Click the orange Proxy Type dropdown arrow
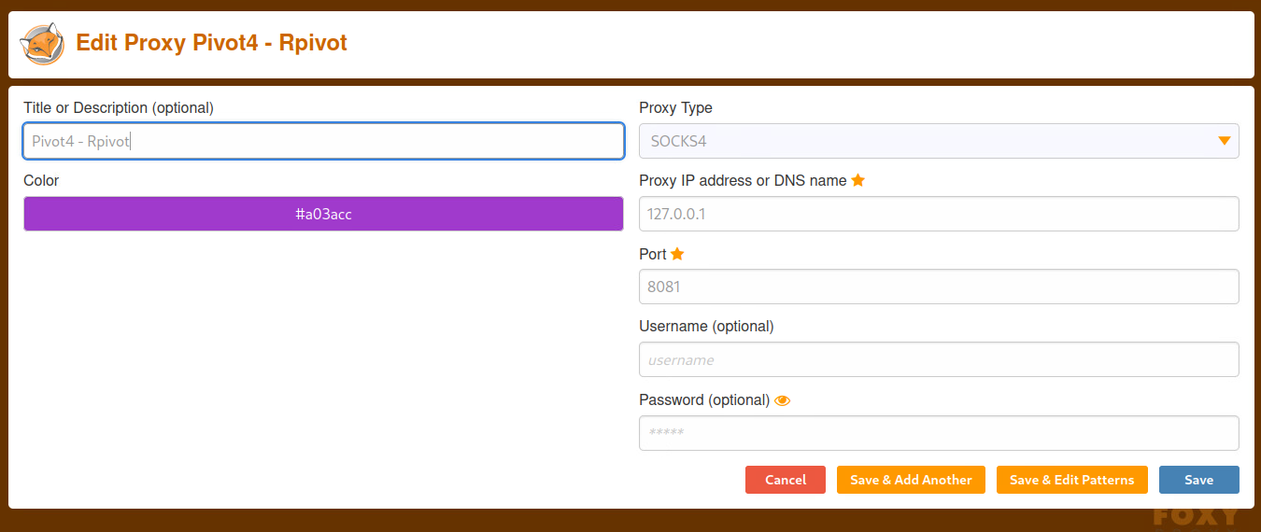Viewport: 1261px width, 532px height. pyautogui.click(x=1224, y=141)
